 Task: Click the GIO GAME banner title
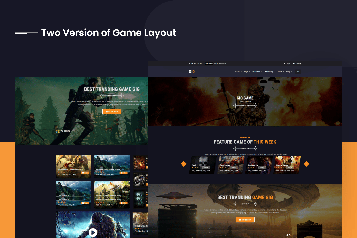click(x=245, y=98)
